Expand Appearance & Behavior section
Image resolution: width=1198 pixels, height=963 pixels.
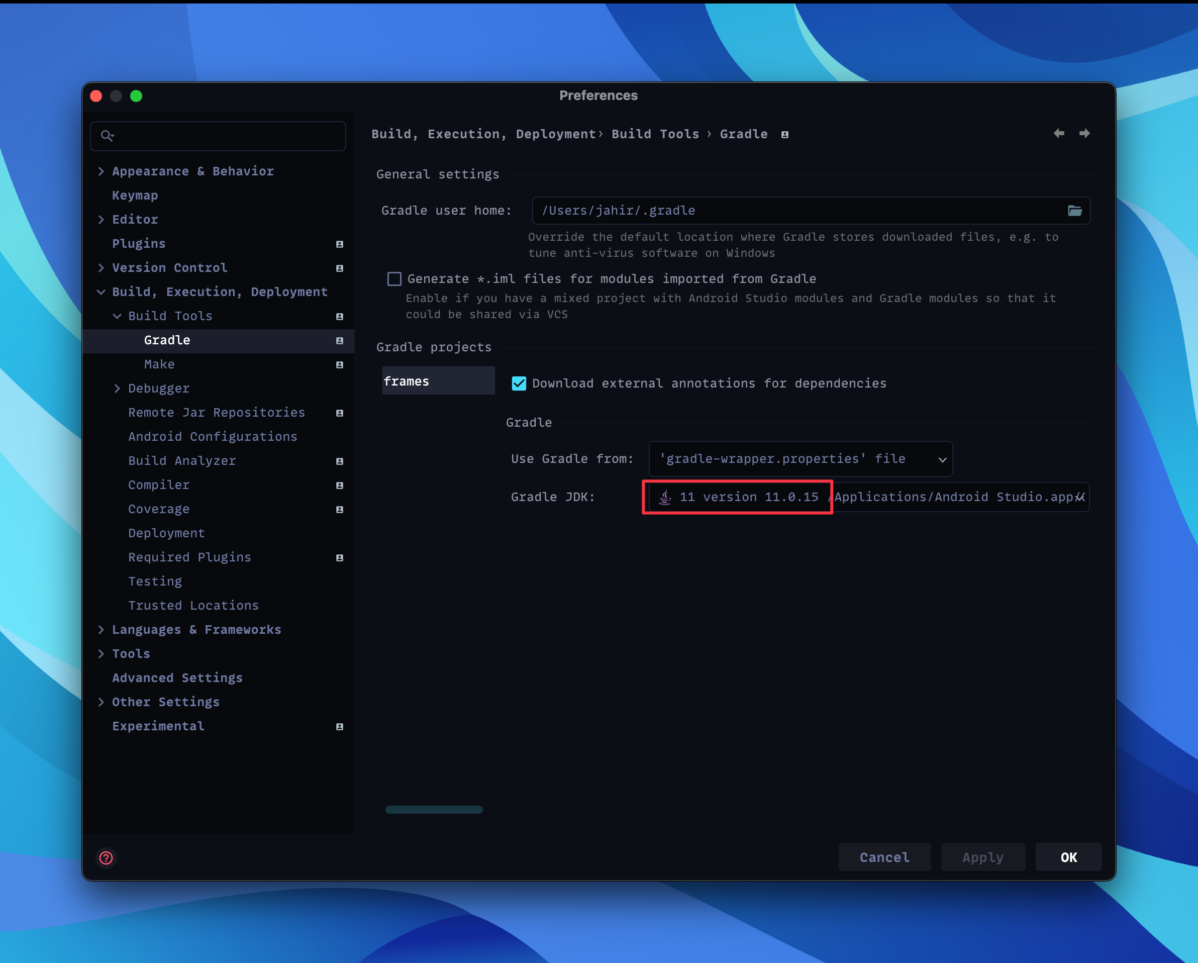tap(101, 171)
